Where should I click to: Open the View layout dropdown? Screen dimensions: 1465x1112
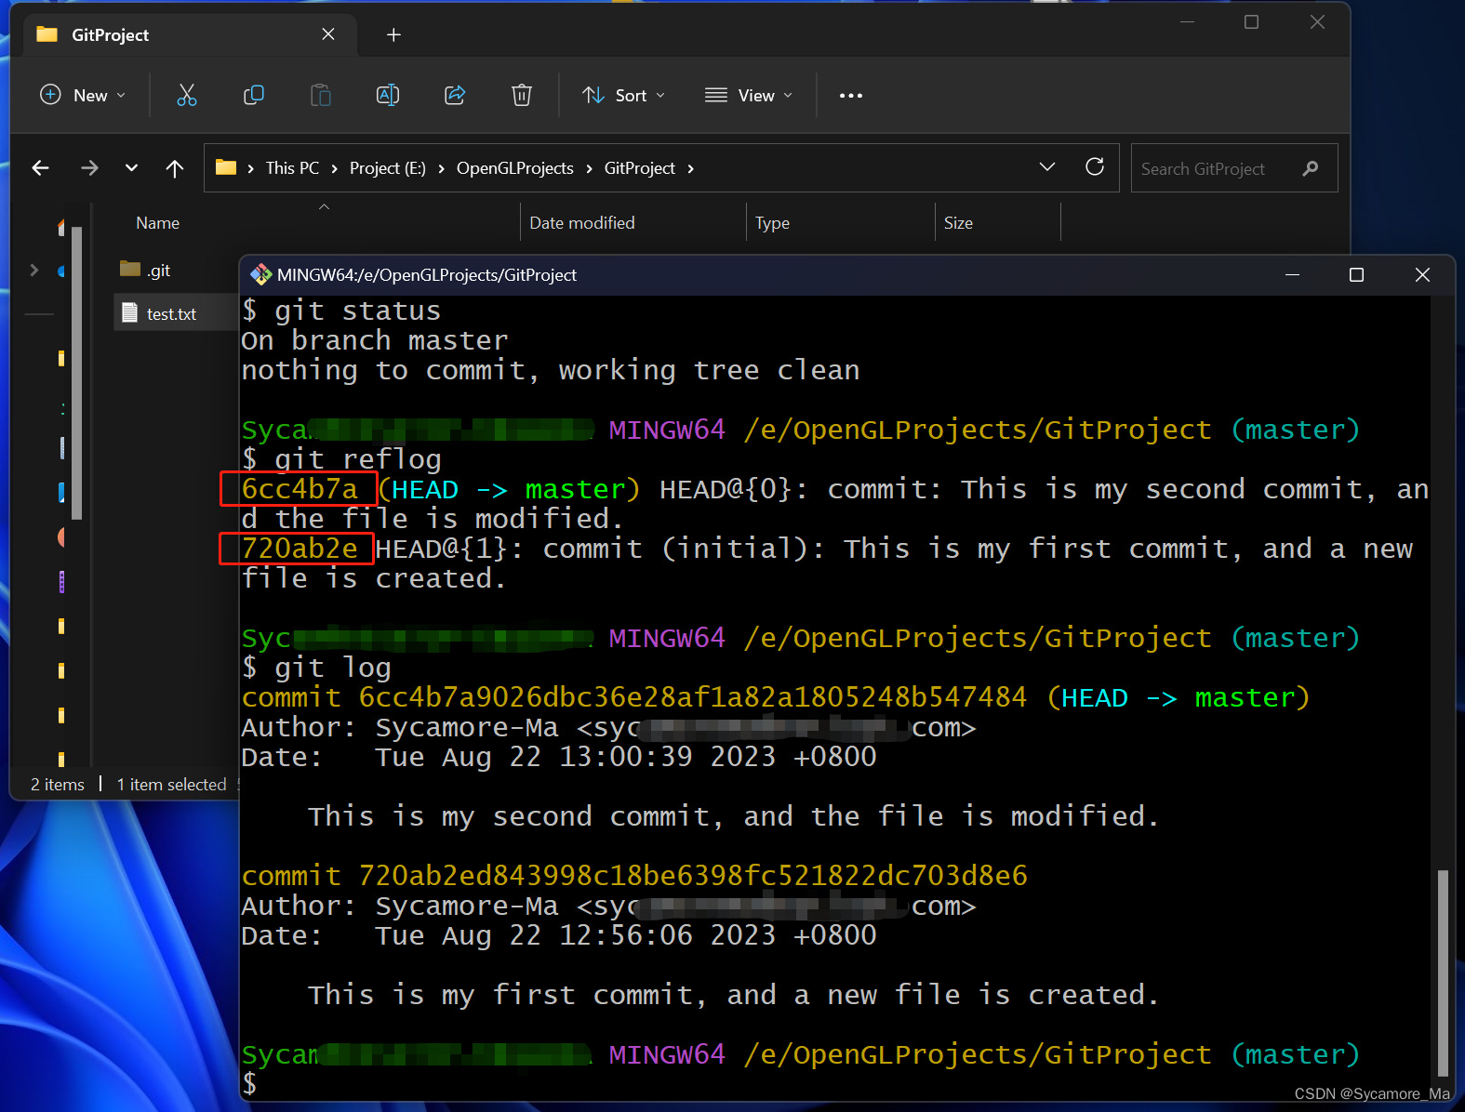click(749, 95)
